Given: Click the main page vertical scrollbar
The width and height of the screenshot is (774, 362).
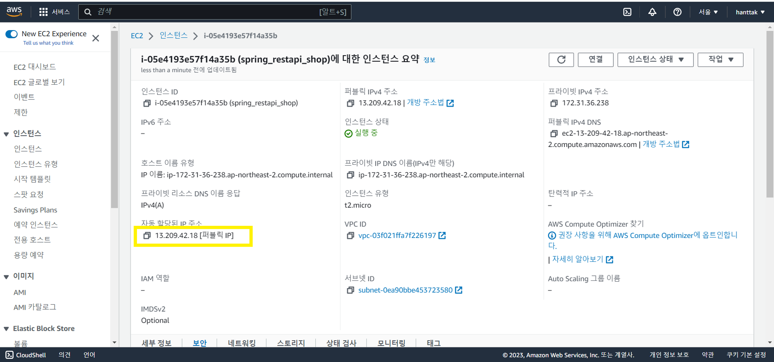Looking at the screenshot, I should click(770, 114).
